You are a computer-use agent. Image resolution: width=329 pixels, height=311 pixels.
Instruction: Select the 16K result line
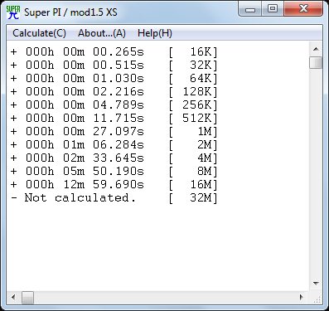[x=114, y=51]
